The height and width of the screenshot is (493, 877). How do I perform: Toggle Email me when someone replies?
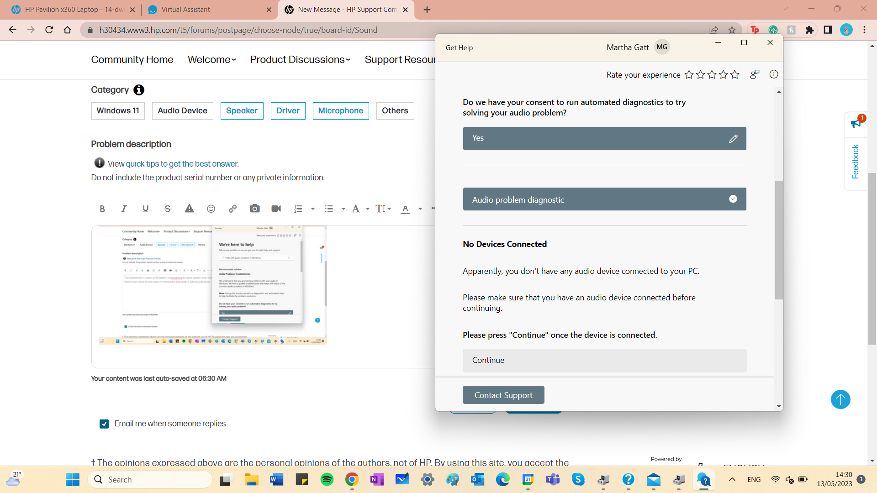point(104,424)
